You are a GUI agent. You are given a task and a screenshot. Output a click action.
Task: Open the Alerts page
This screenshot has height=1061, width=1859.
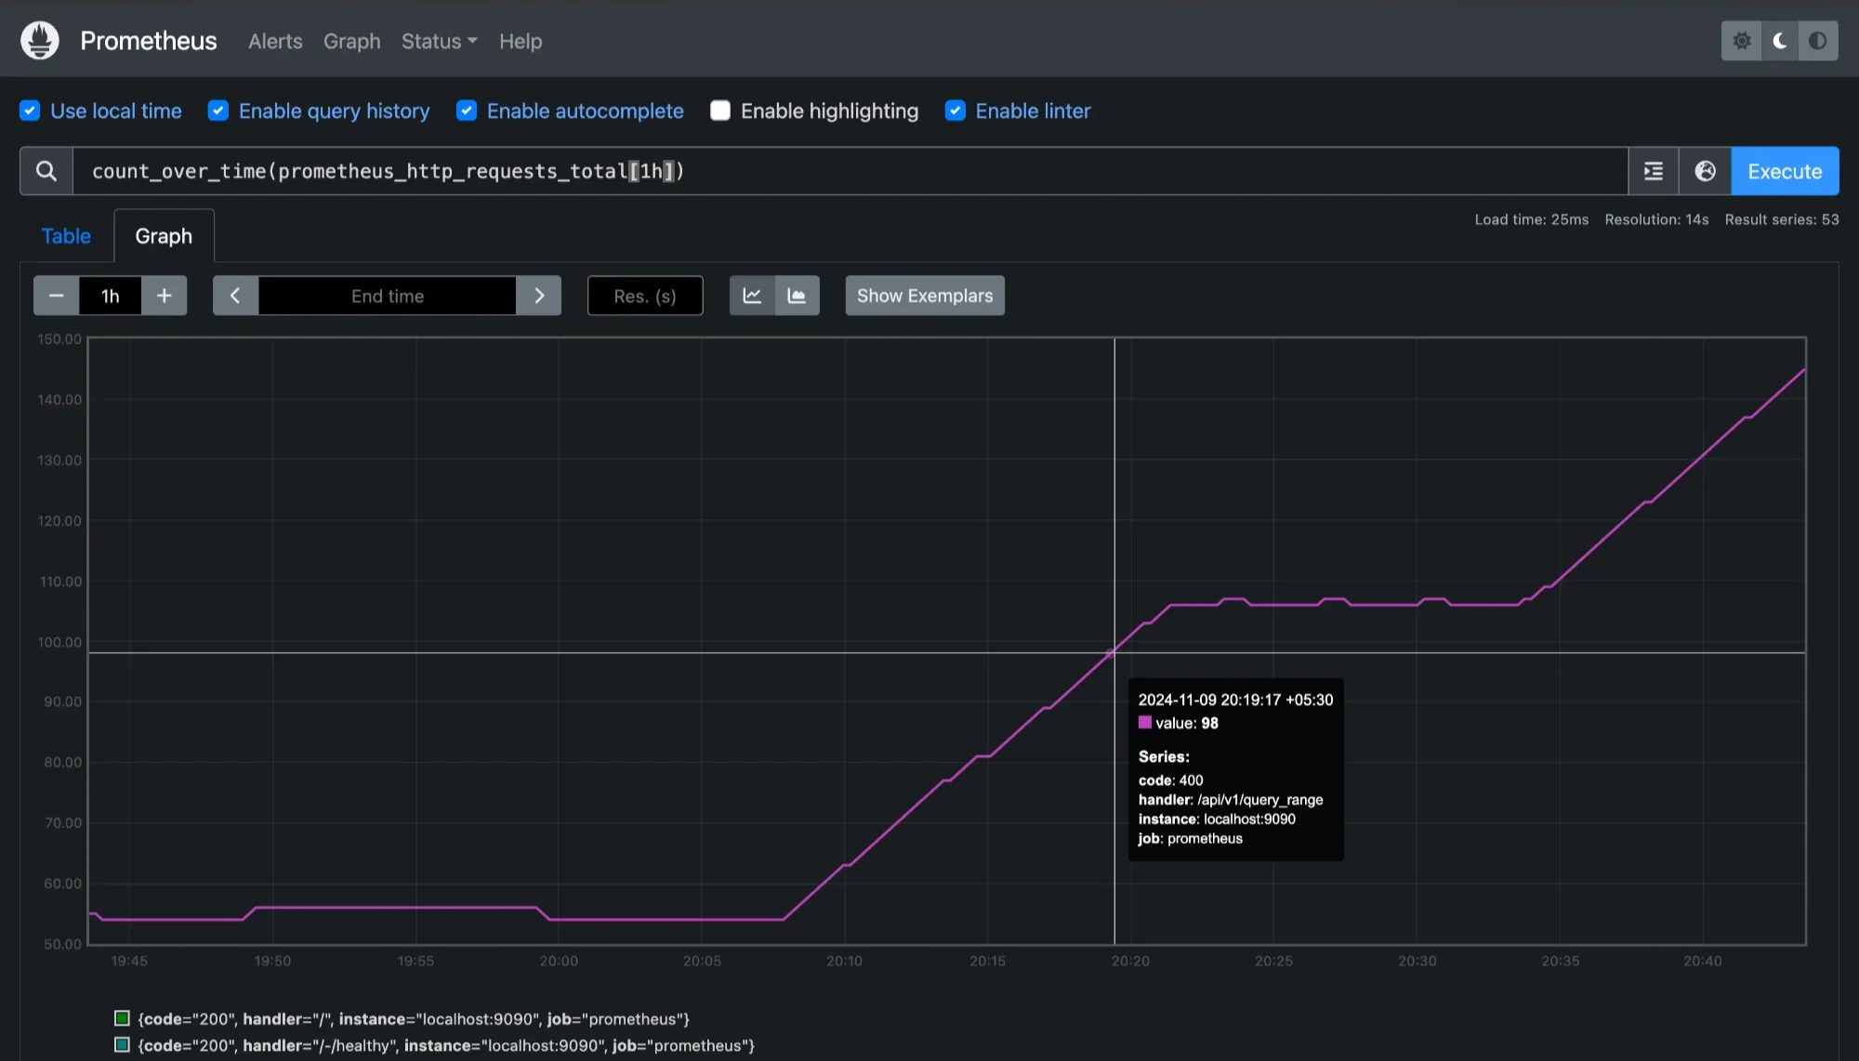tap(275, 41)
